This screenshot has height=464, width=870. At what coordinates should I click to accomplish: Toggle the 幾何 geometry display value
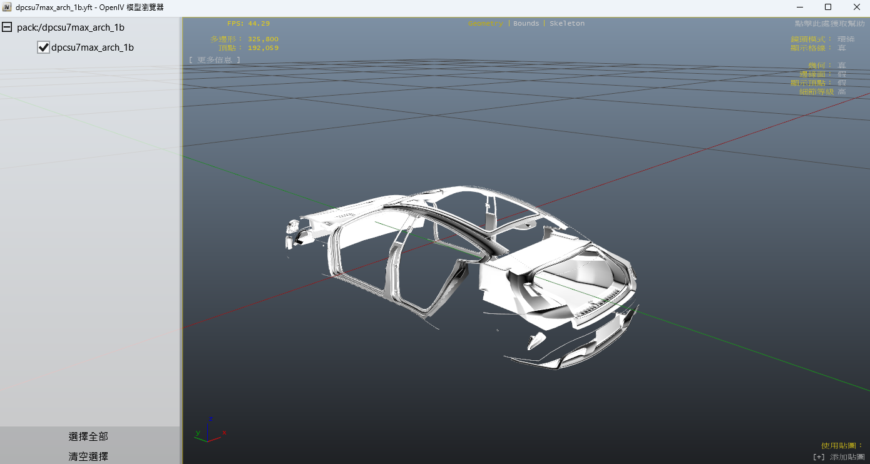click(x=842, y=66)
